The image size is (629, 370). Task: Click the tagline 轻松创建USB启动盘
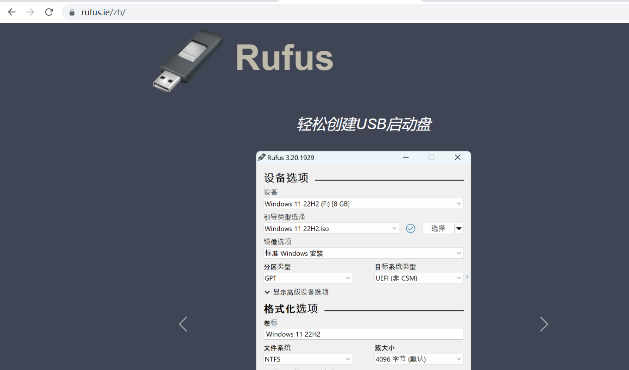pos(364,124)
